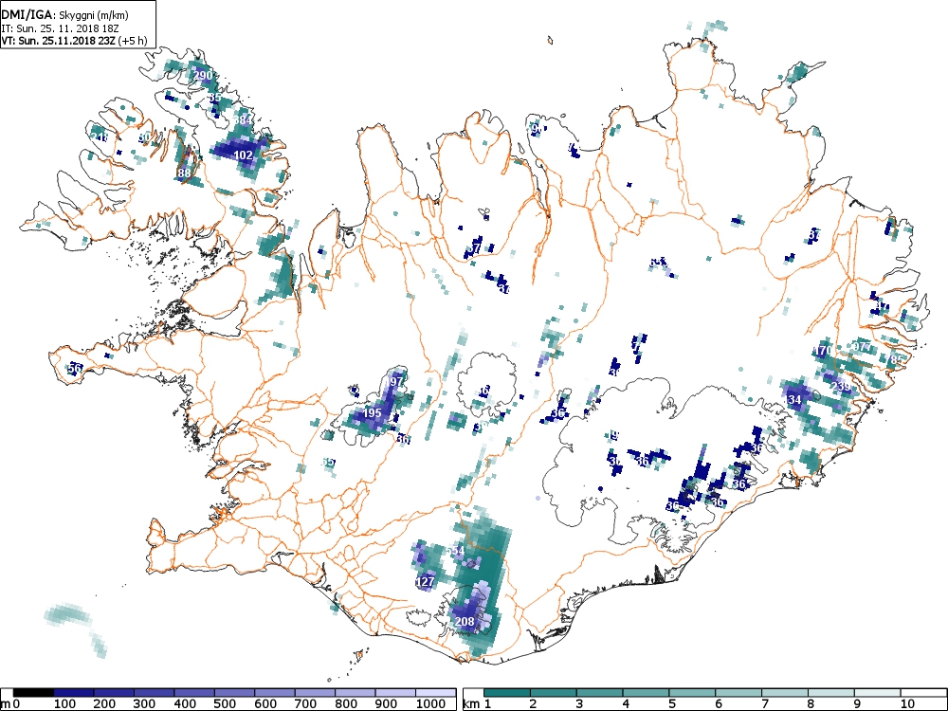Click the '400' tick on the meter scale
This screenshot has width=948, height=711.
(x=185, y=704)
